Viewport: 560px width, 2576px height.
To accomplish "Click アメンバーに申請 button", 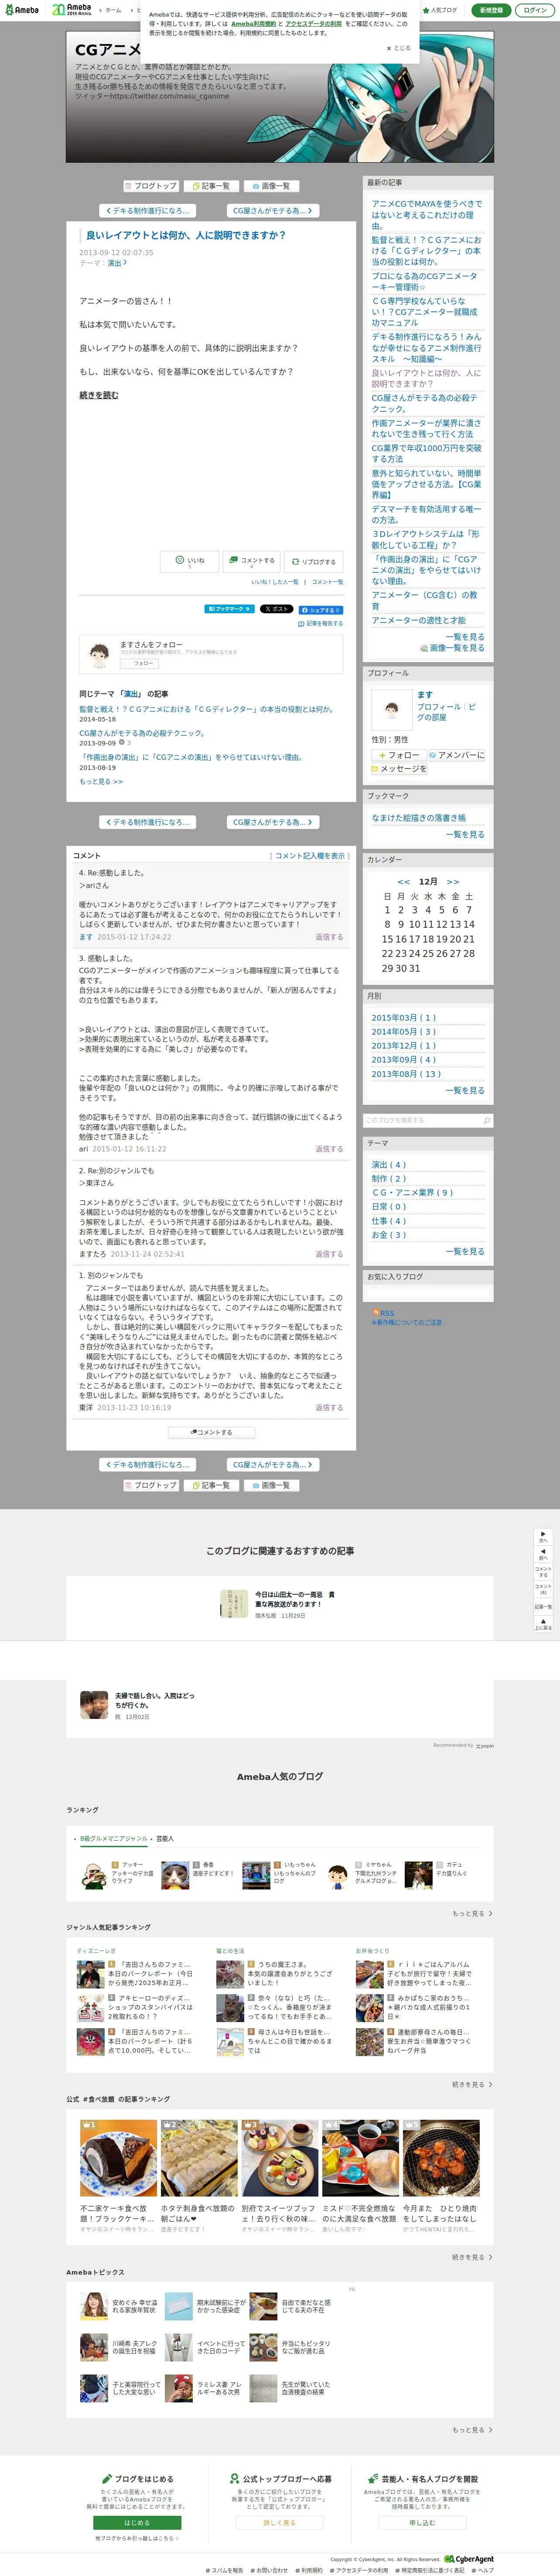I will (x=456, y=755).
